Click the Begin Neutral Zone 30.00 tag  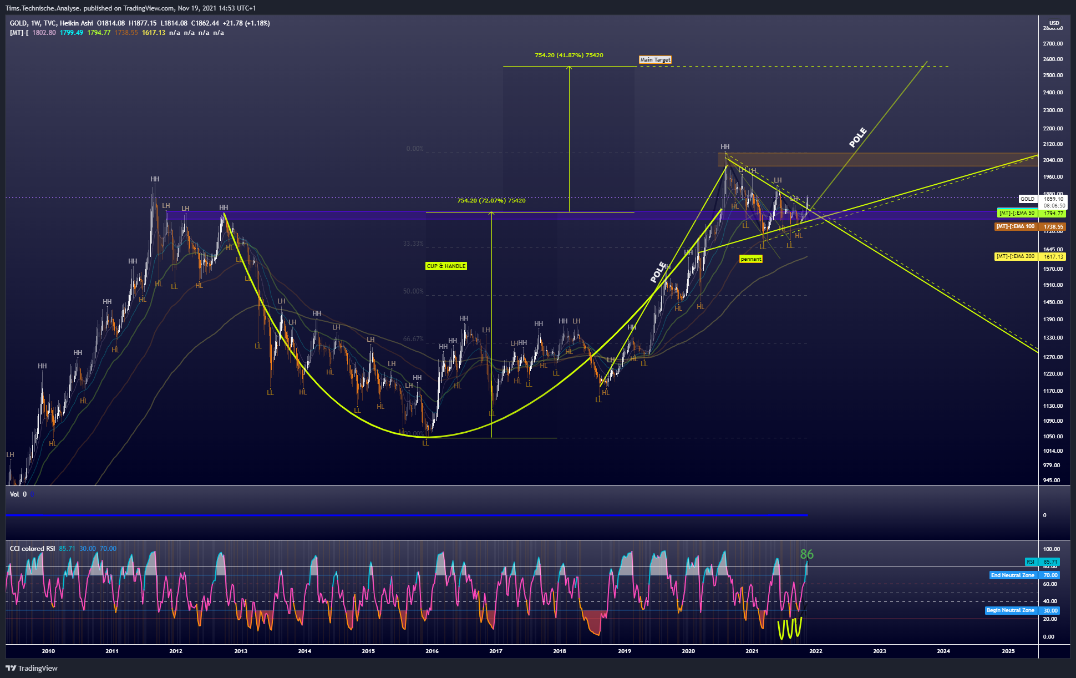pyautogui.click(x=1022, y=610)
